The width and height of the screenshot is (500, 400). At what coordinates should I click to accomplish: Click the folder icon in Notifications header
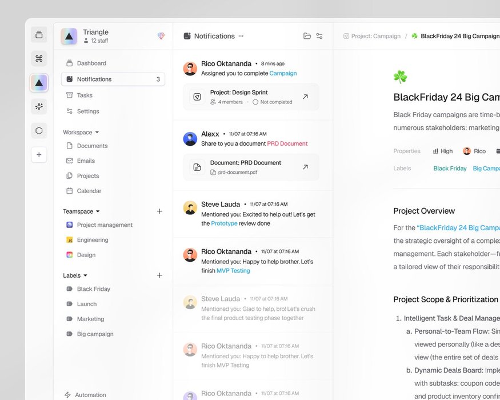tap(307, 36)
